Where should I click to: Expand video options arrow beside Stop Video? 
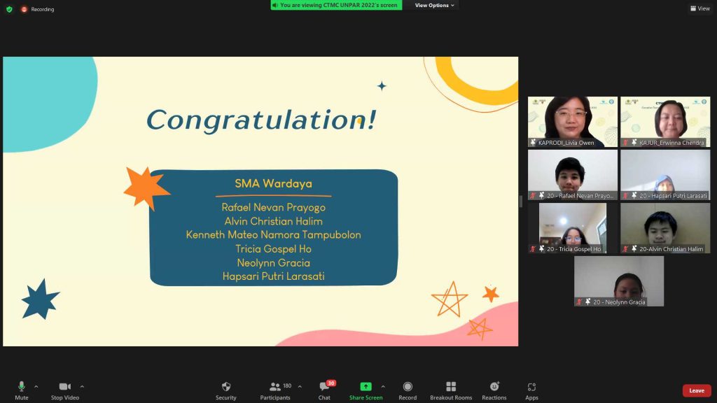pyautogui.click(x=82, y=386)
